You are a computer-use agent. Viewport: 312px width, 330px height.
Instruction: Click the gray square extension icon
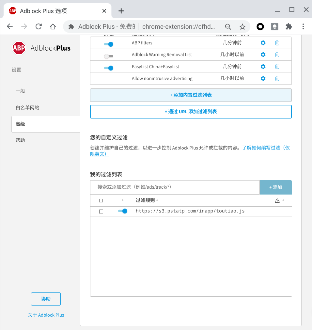click(274, 26)
